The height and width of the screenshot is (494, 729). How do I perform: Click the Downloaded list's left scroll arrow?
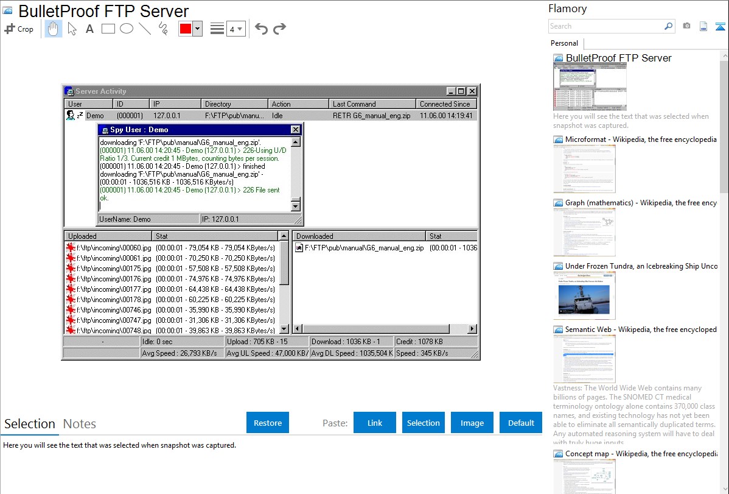click(298, 329)
